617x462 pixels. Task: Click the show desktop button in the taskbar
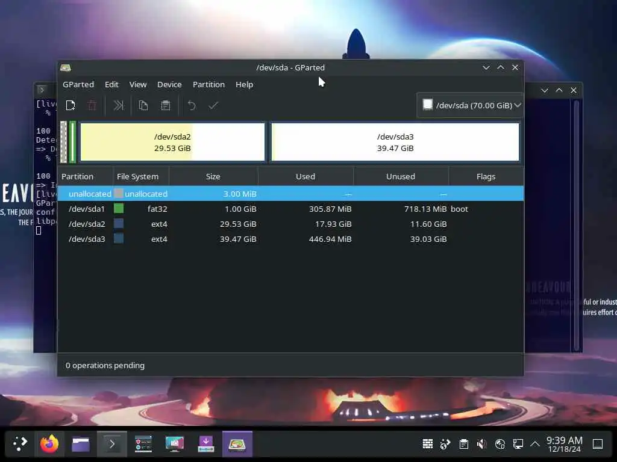598,444
